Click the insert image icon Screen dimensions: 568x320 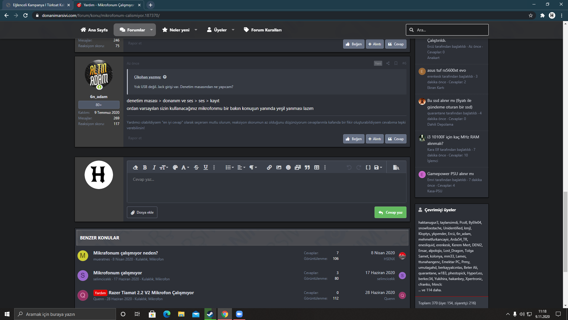coord(279,167)
